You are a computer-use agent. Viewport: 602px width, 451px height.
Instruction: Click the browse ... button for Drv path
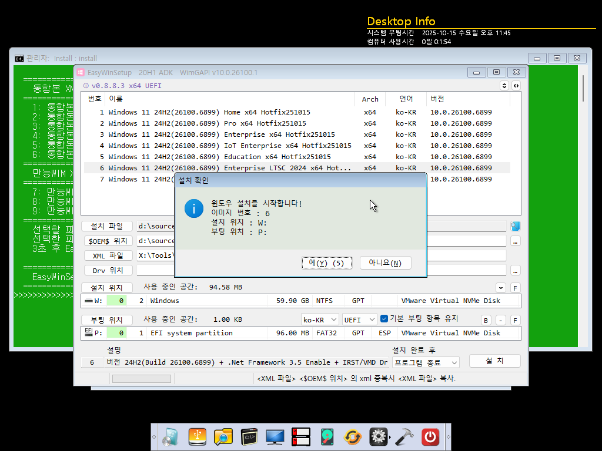(x=515, y=271)
